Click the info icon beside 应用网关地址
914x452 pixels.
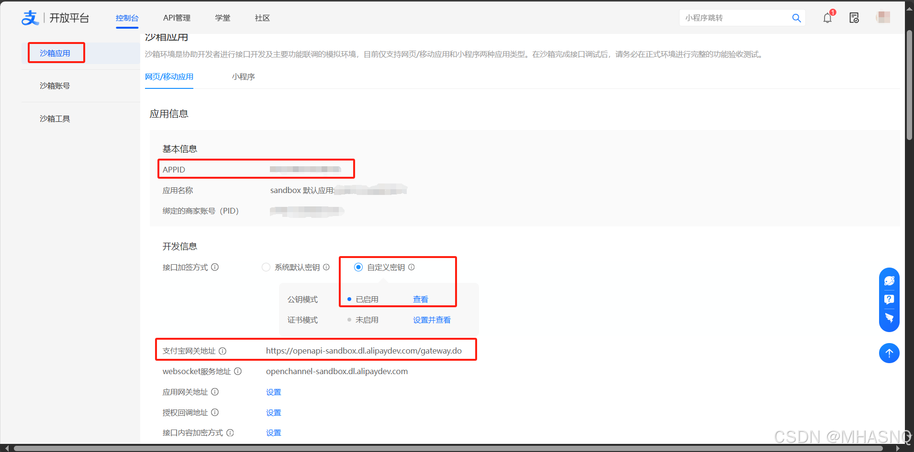point(215,392)
